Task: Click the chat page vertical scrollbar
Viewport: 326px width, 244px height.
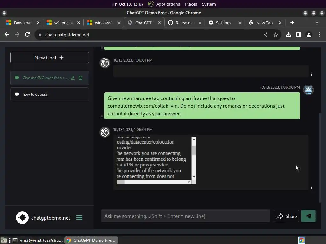Action: point(320,158)
